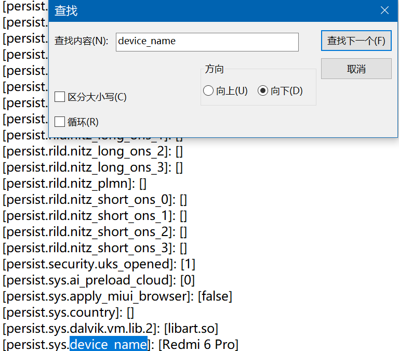Click the 查找内容(N) label
The width and height of the screenshot is (399, 351).
coord(82,42)
